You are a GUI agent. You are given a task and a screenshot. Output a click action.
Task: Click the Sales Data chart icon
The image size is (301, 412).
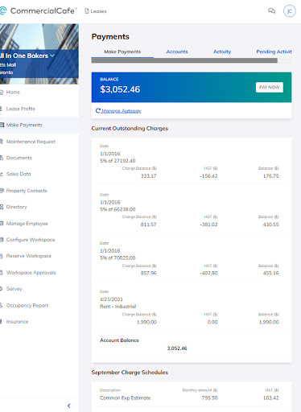pyautogui.click(x=2, y=174)
